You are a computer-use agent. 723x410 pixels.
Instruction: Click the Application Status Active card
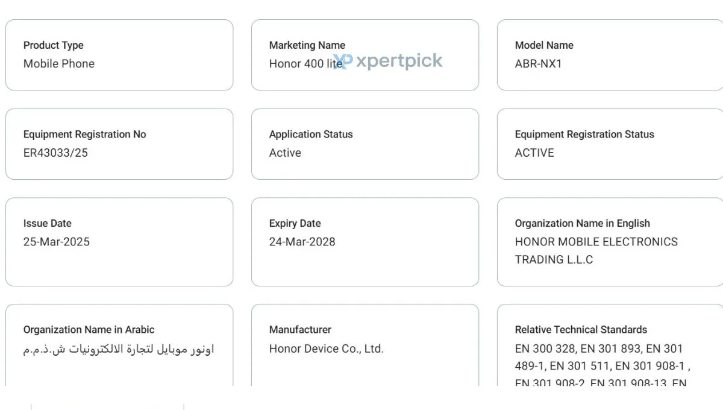click(x=365, y=144)
